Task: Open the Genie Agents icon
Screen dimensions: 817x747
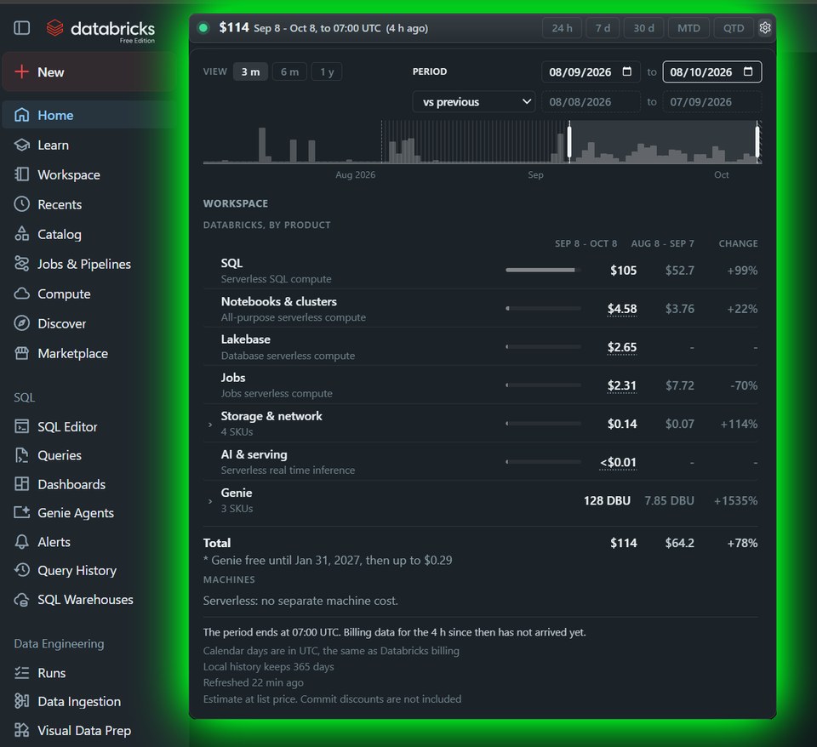Action: coord(21,512)
